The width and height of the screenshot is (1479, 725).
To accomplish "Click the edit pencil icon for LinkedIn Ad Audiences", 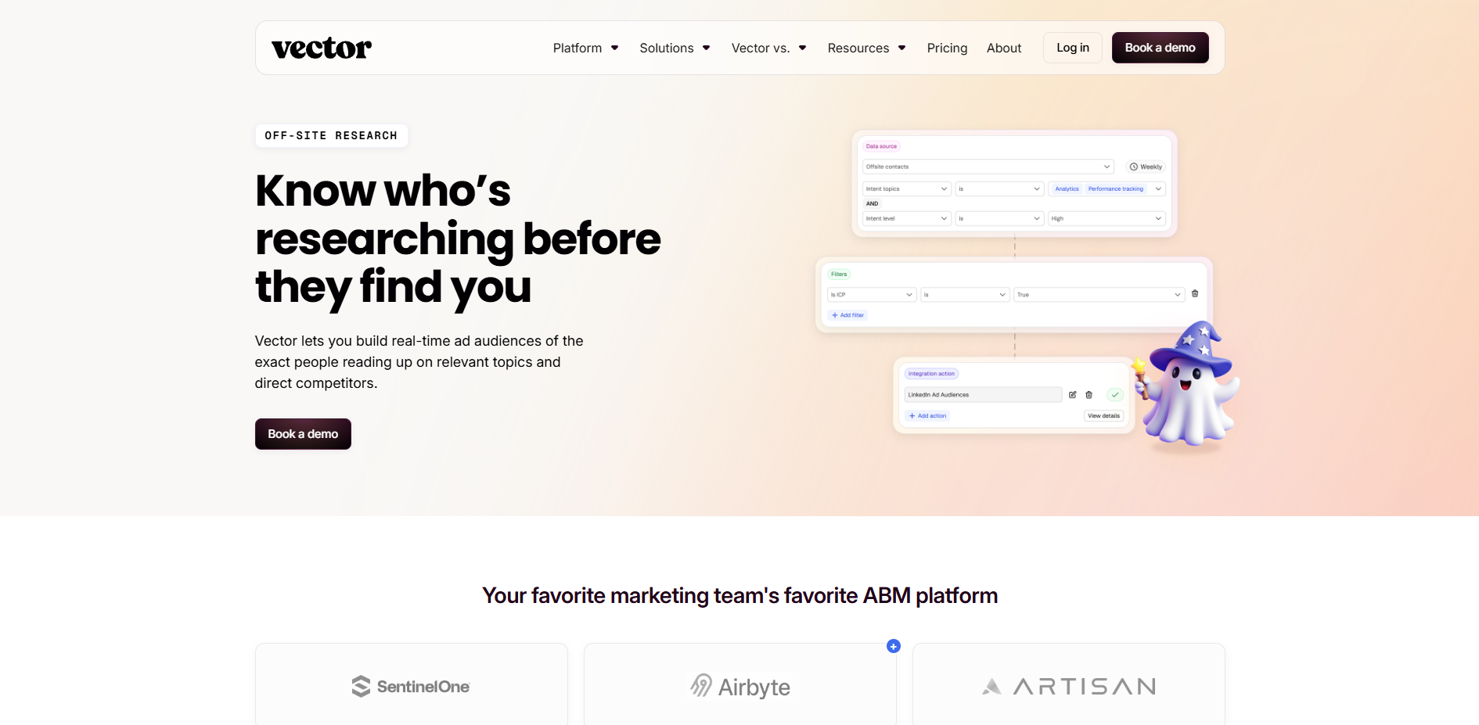I will pyautogui.click(x=1073, y=395).
